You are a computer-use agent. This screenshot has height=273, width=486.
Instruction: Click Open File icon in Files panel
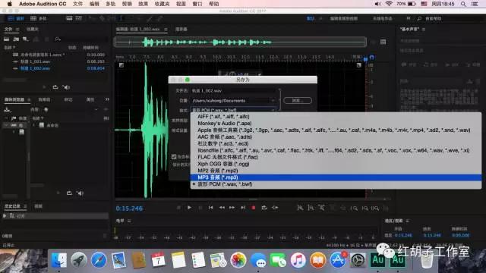coord(7,39)
